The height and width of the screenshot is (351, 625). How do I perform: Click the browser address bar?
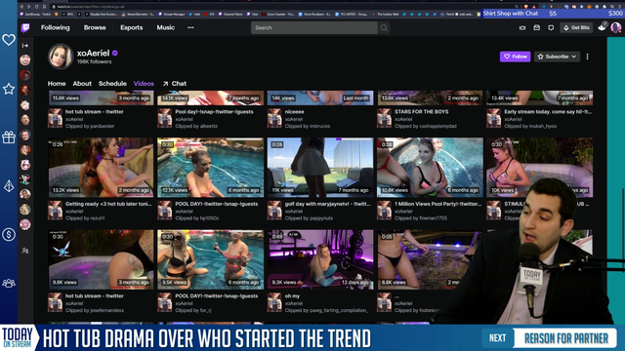(x=279, y=7)
